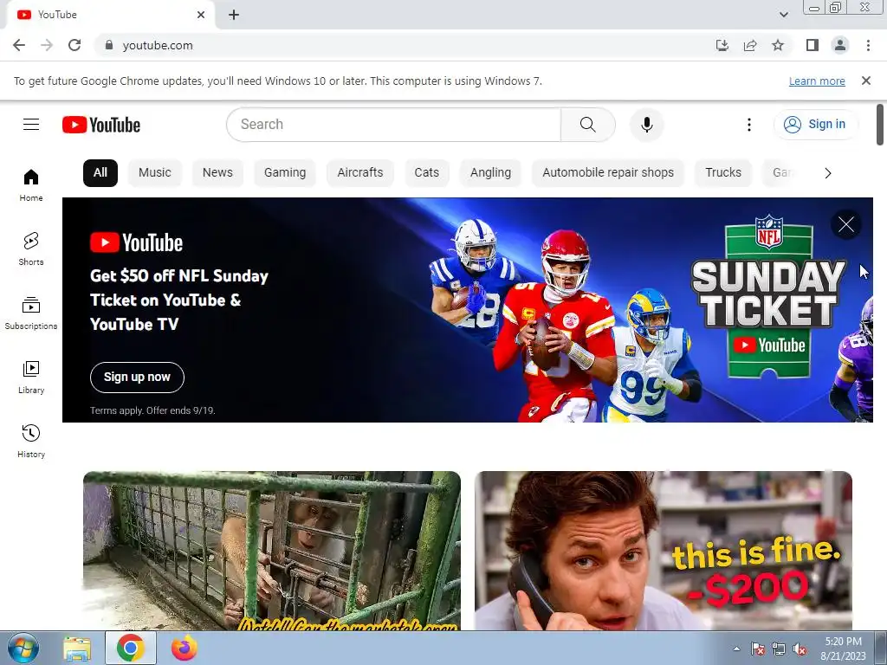
Task: Click the taskbar clock showing 5:20 PM
Action: pyautogui.click(x=843, y=649)
